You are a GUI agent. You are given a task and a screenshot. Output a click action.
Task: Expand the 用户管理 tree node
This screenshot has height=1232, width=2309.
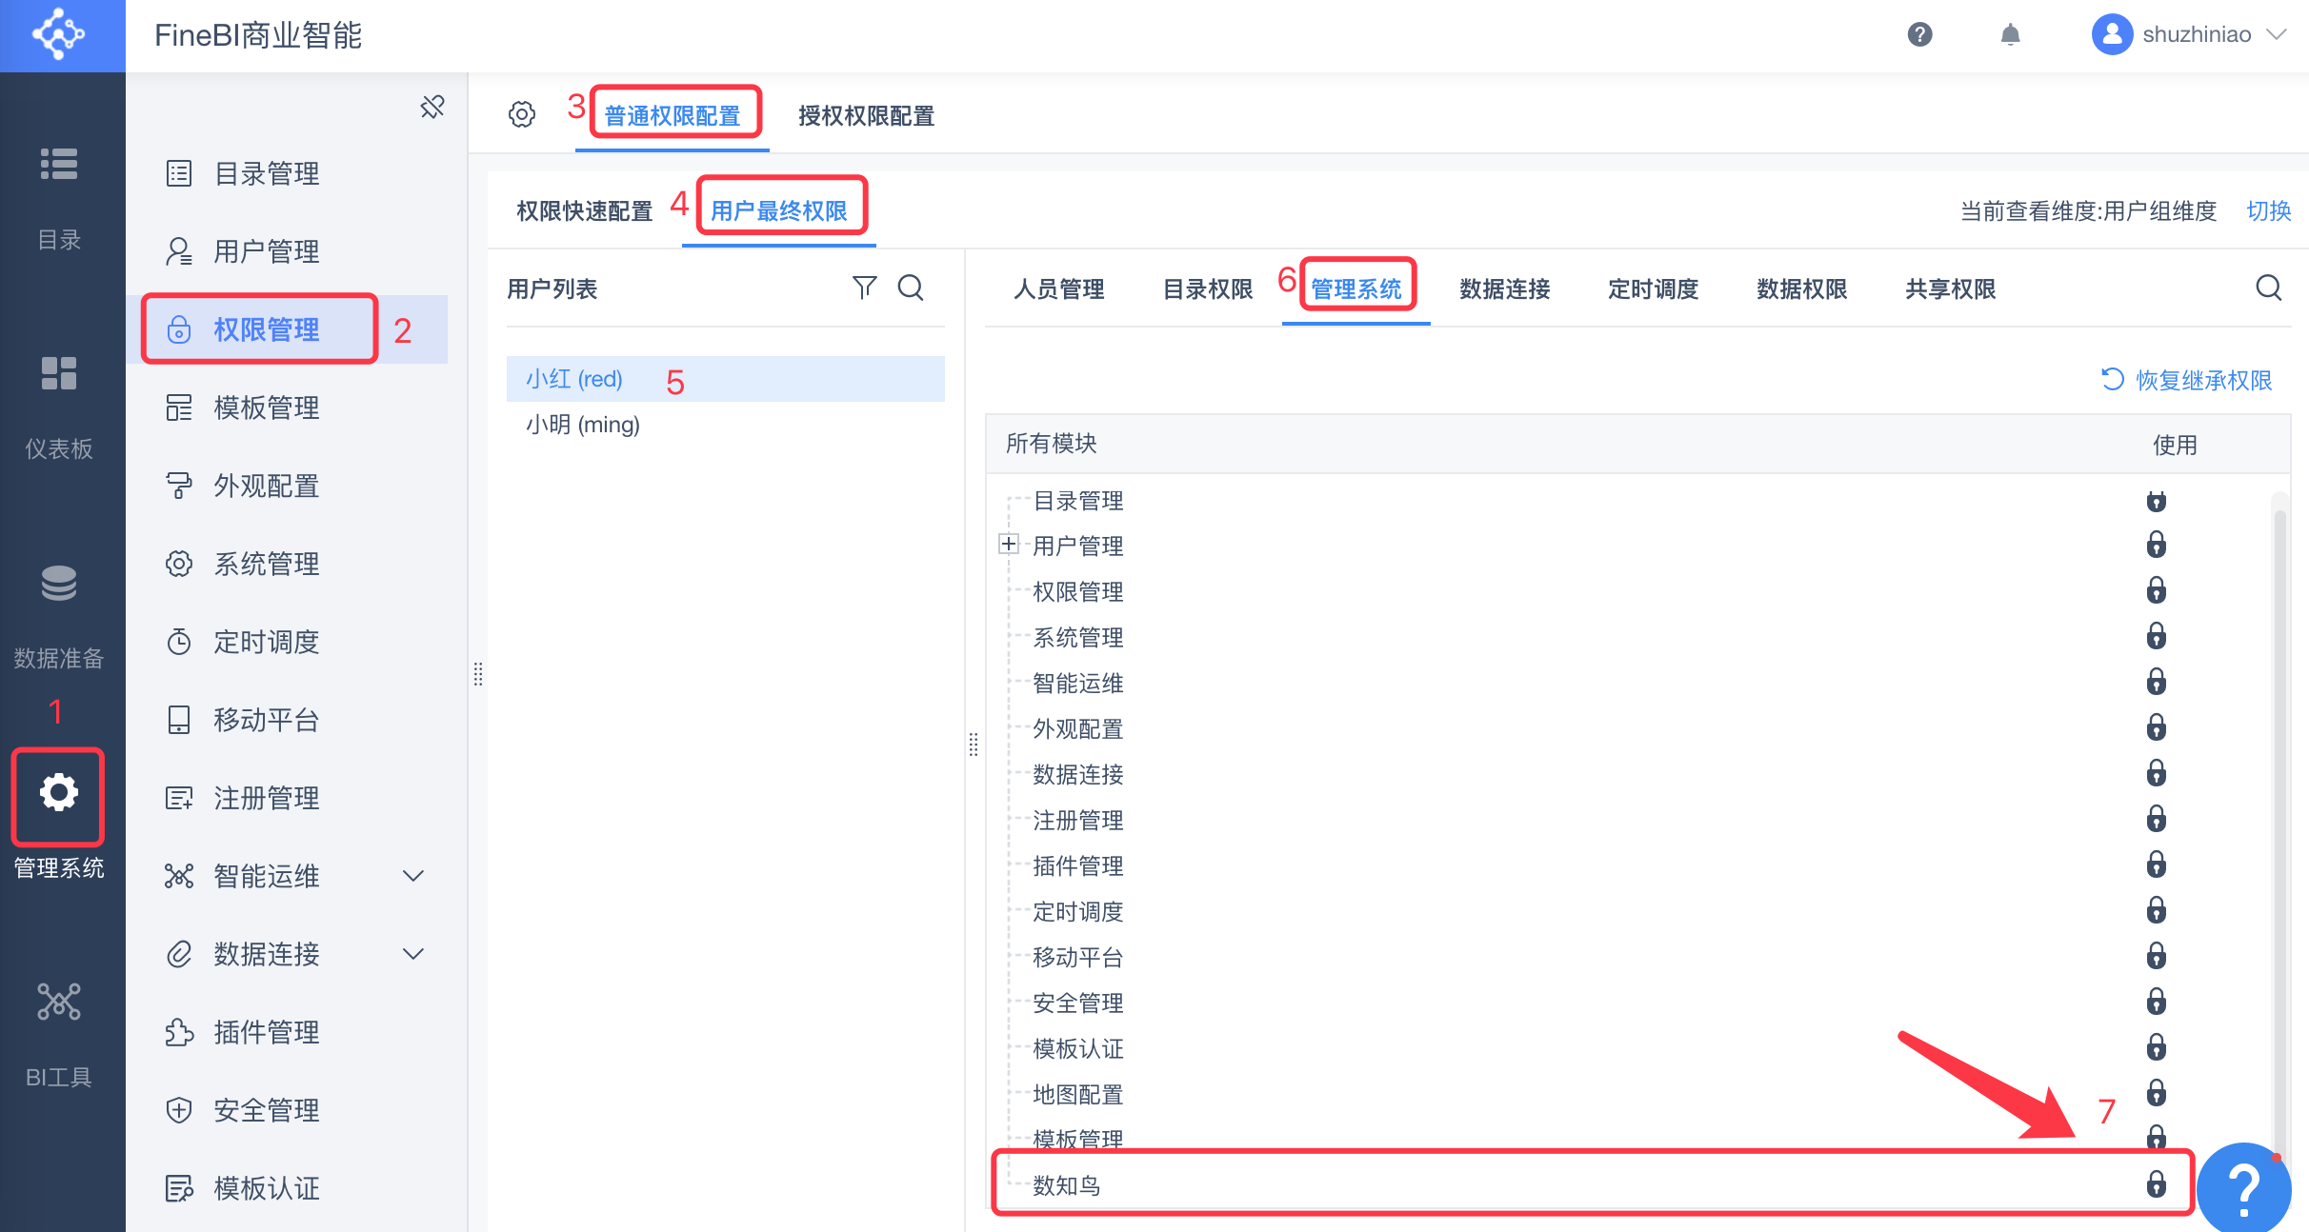1009,545
